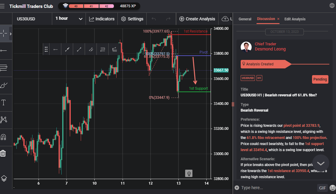The image size is (336, 194).
Task: Open the emoji picker
Action: pos(332,188)
